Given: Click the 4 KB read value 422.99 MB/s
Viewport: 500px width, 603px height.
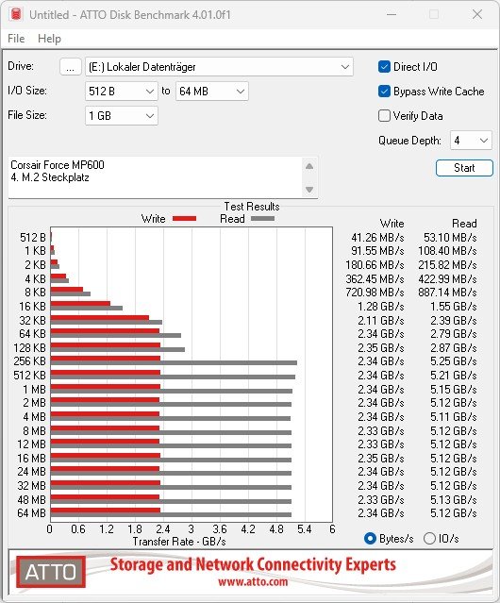Looking at the screenshot, I should point(447,278).
